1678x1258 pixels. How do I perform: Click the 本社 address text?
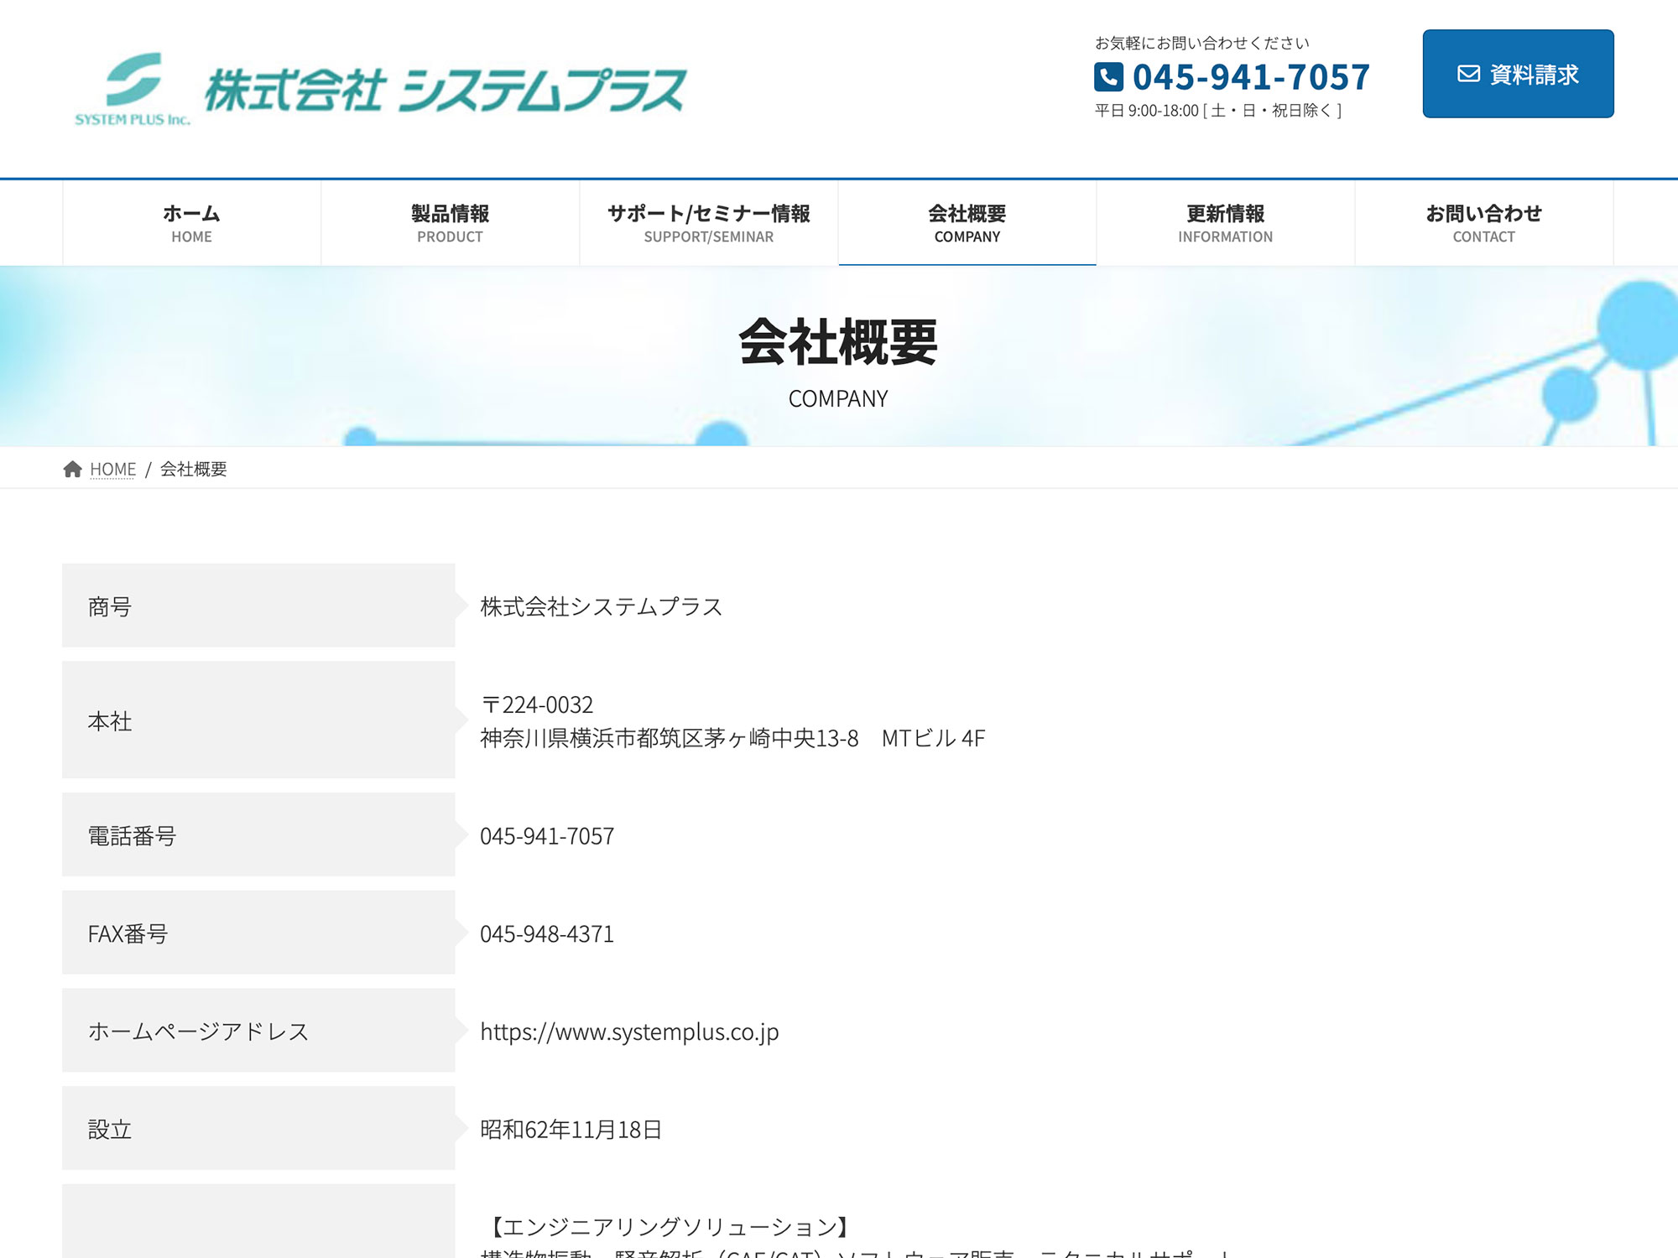coord(732,738)
